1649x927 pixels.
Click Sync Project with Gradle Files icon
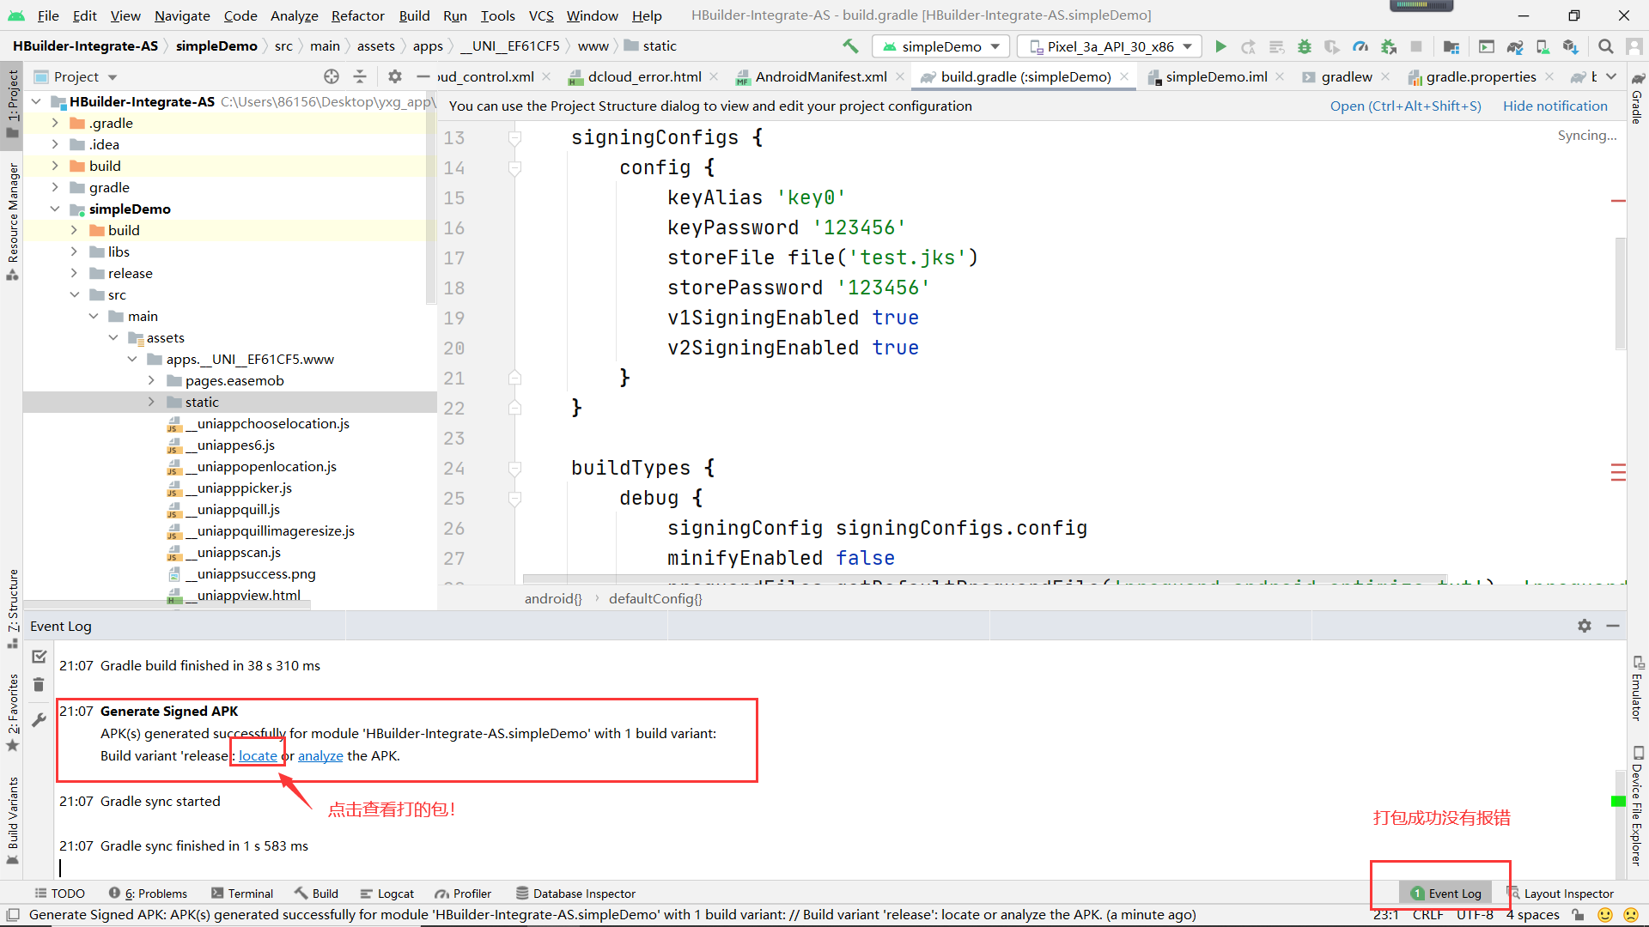coord(1515,46)
